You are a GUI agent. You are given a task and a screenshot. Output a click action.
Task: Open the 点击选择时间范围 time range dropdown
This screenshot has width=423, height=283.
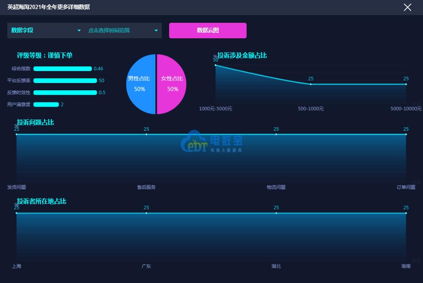(123, 31)
